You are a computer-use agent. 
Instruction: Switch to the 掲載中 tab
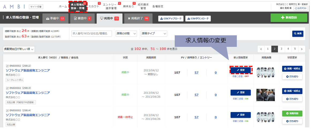pyautogui.click(x=109, y=18)
